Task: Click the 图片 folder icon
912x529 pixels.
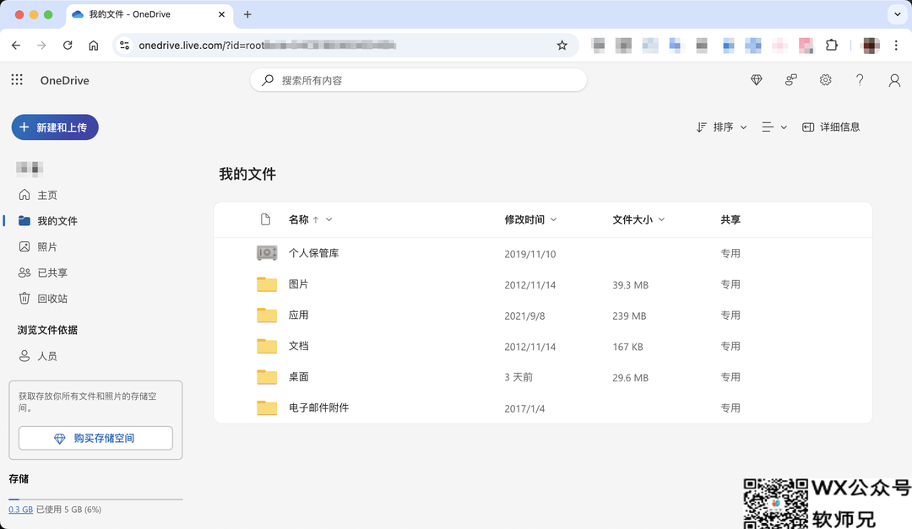Action: [267, 284]
